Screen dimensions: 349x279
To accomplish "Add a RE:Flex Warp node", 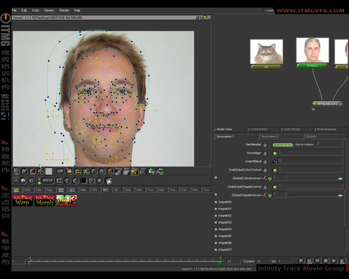I will pyautogui.click(x=22, y=201).
